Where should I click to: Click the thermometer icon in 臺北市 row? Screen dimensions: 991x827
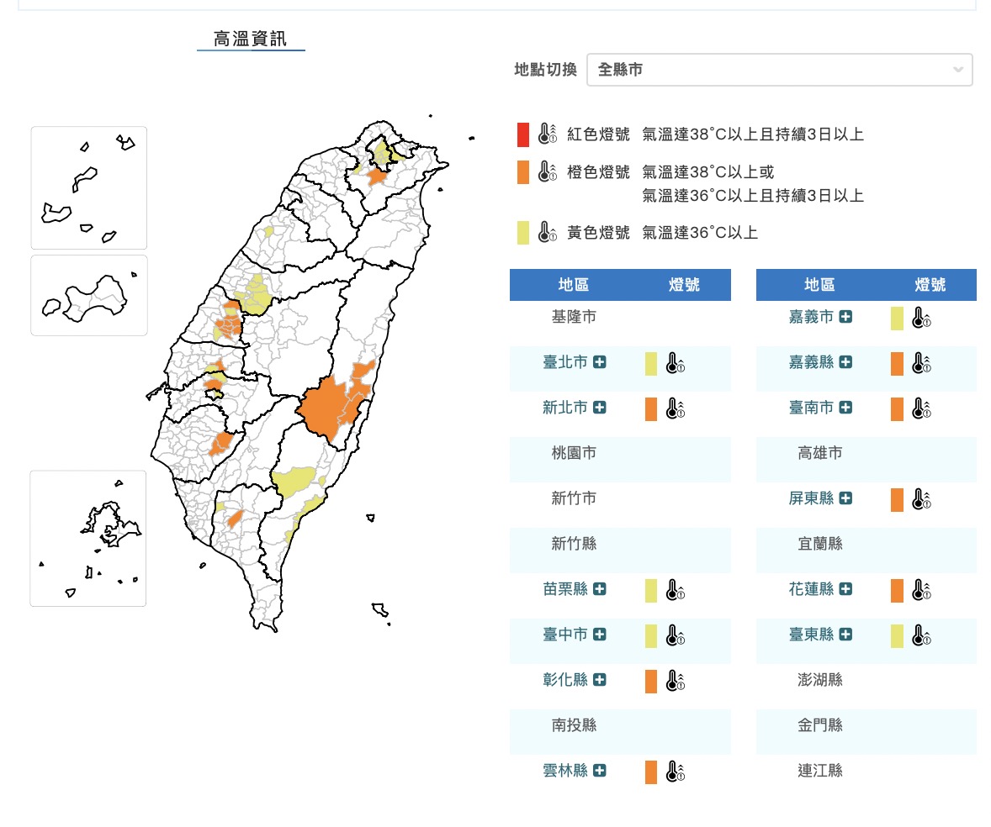click(x=675, y=364)
